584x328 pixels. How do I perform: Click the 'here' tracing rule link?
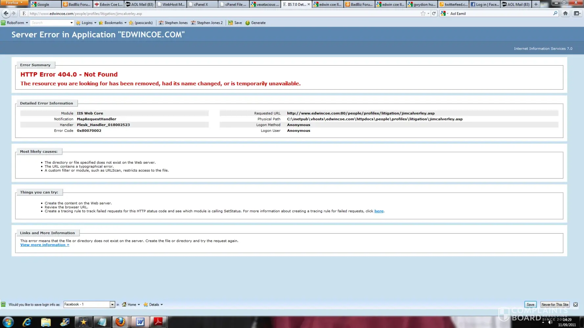click(x=379, y=211)
